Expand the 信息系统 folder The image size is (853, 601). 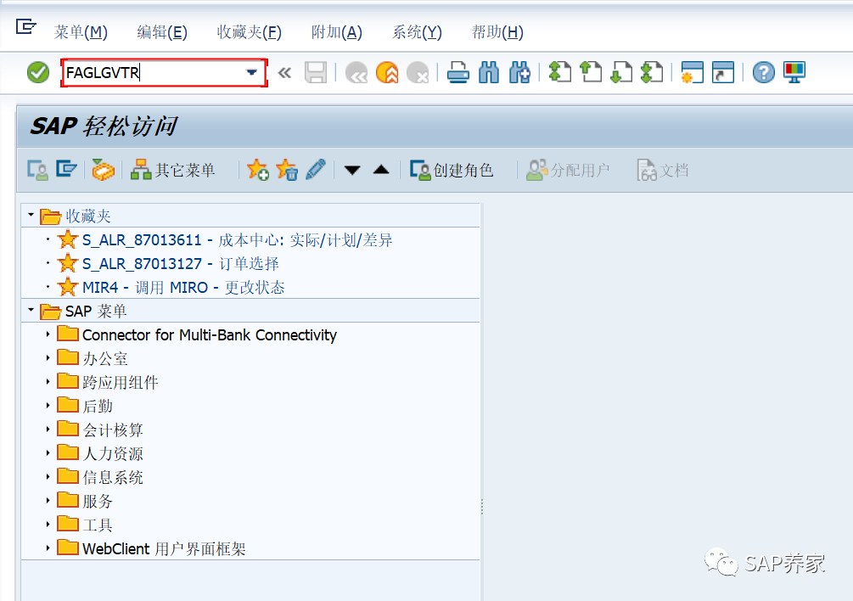coord(48,477)
